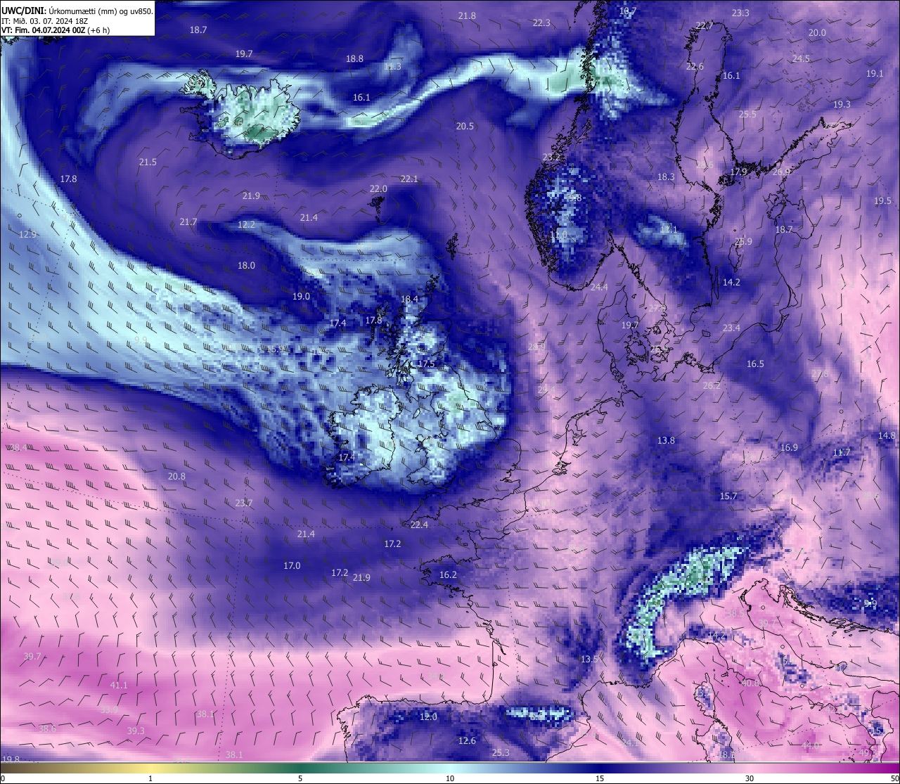Click the UWC/DINI title text
900x784 pixels.
23,11
